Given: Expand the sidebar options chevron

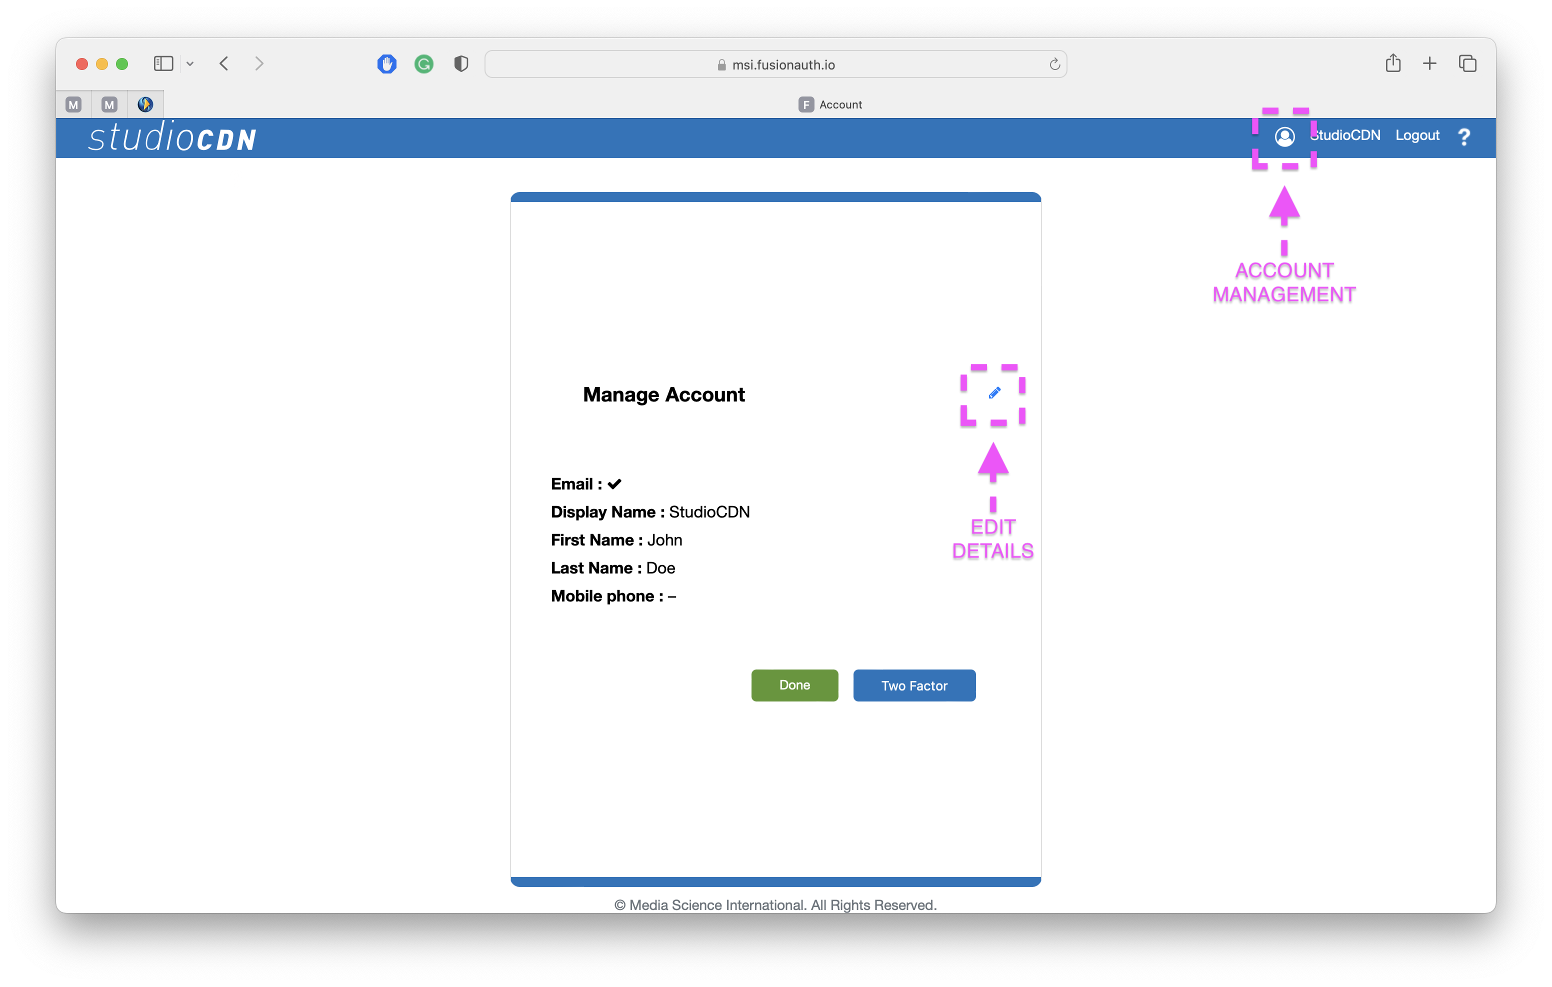Looking at the screenshot, I should 190,64.
